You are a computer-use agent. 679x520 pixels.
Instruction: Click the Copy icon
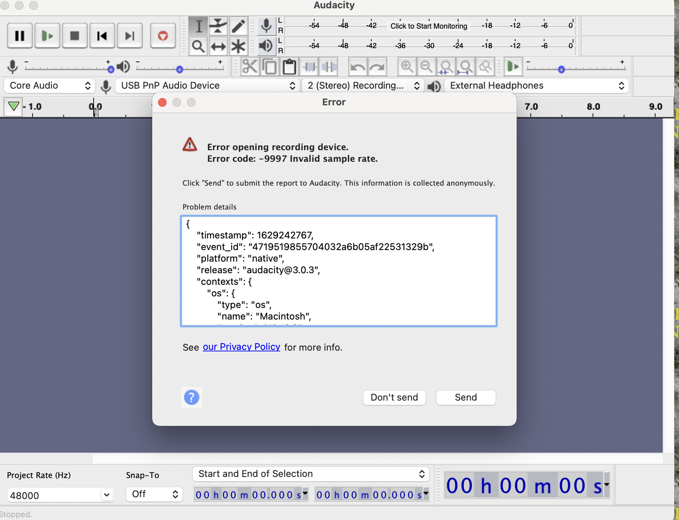[269, 67]
